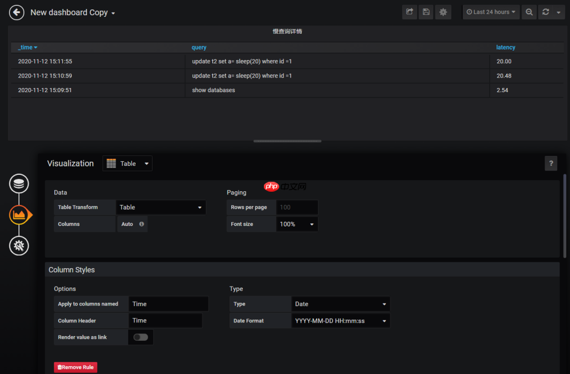Open the panel help question mark

tap(550, 163)
